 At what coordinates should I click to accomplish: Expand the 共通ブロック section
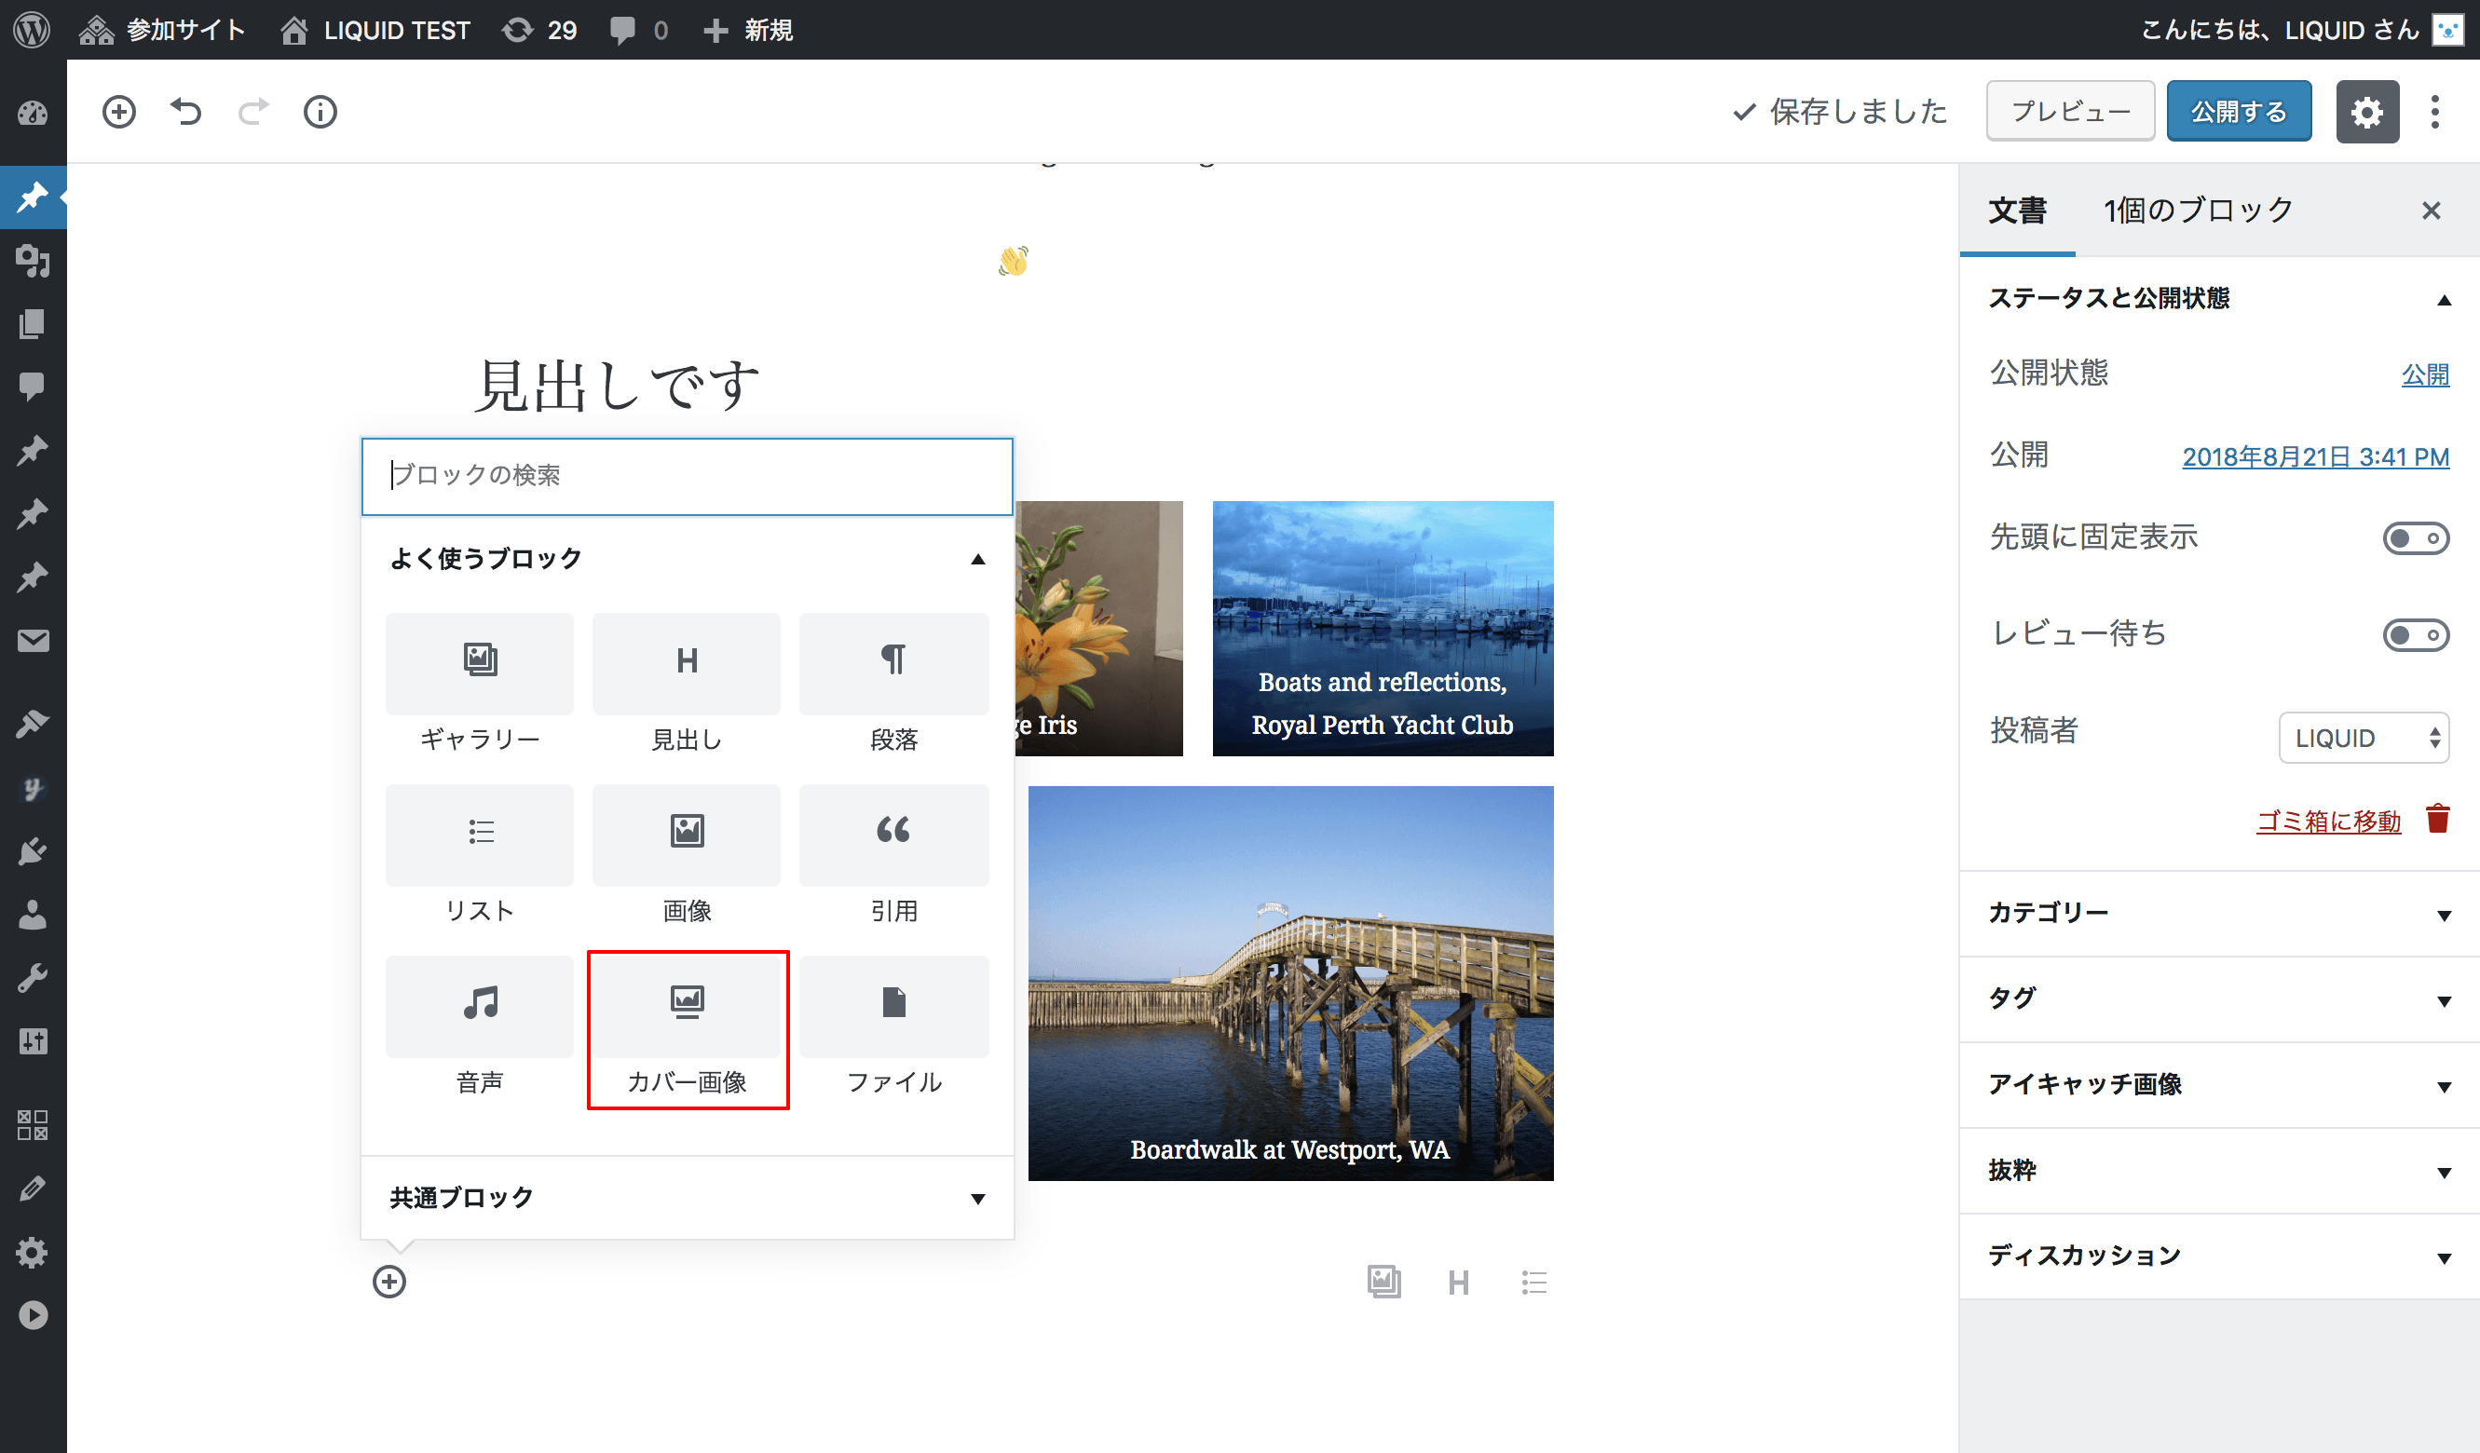(687, 1197)
